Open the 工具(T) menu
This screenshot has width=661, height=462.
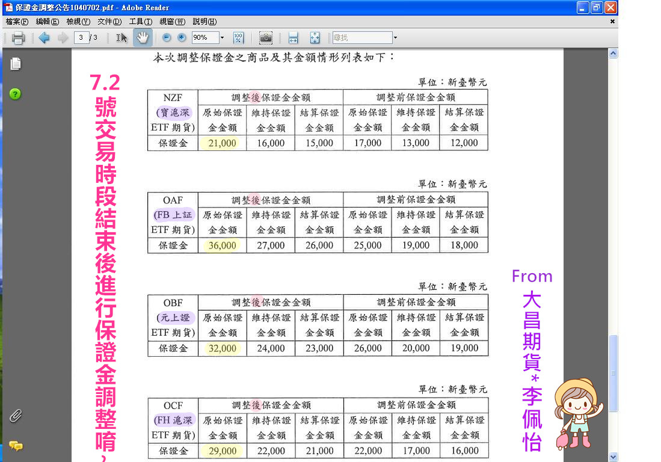(x=140, y=22)
